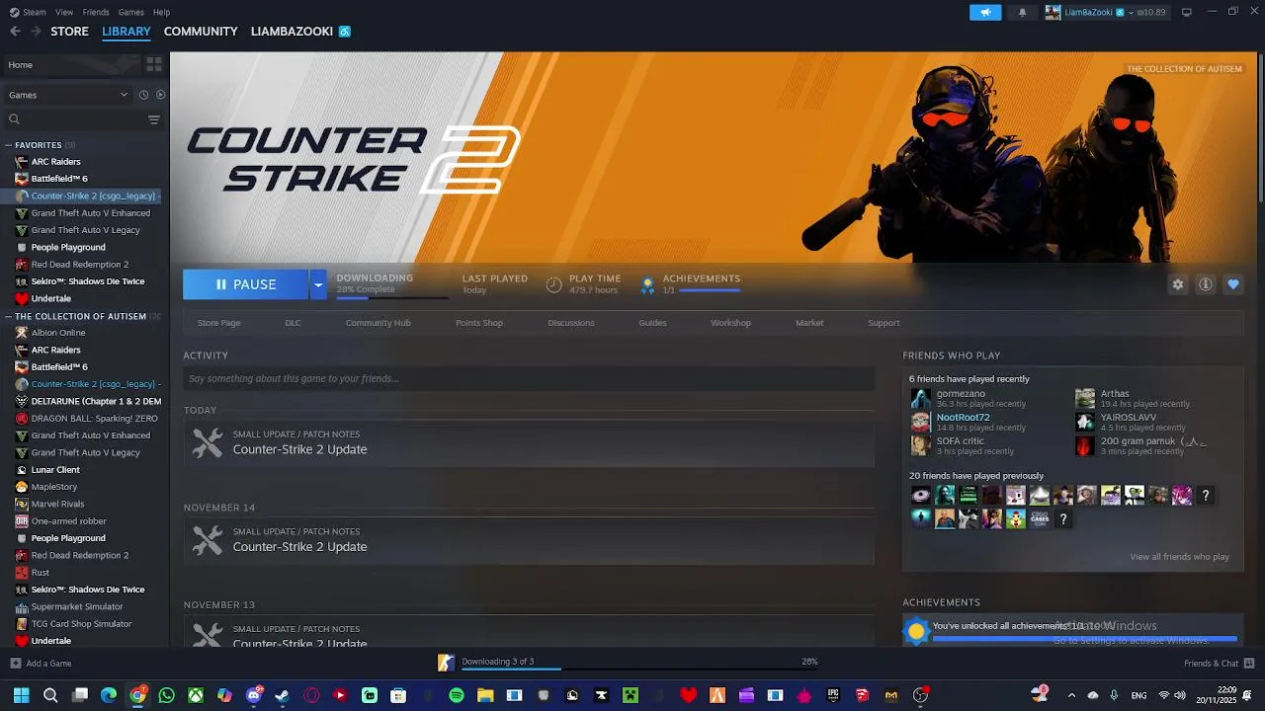Click the Add a Game plus icon
Image resolution: width=1265 pixels, height=711 pixels.
click(x=15, y=663)
